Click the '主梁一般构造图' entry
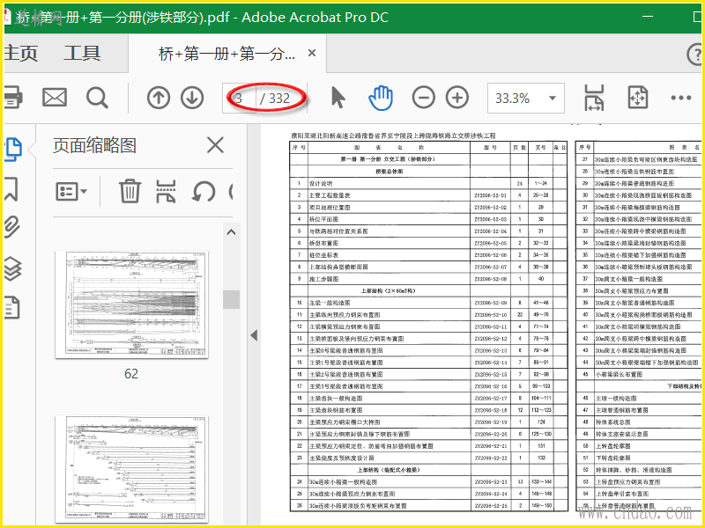The image size is (705, 528). click(x=330, y=303)
